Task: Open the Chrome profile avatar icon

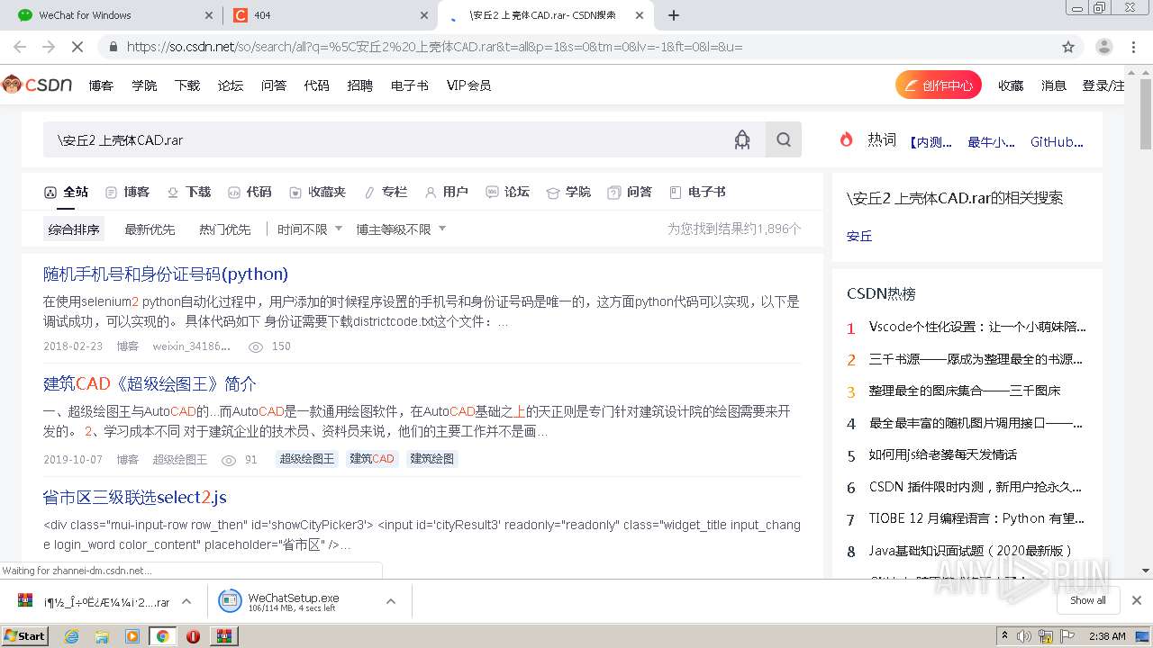Action: 1104,47
